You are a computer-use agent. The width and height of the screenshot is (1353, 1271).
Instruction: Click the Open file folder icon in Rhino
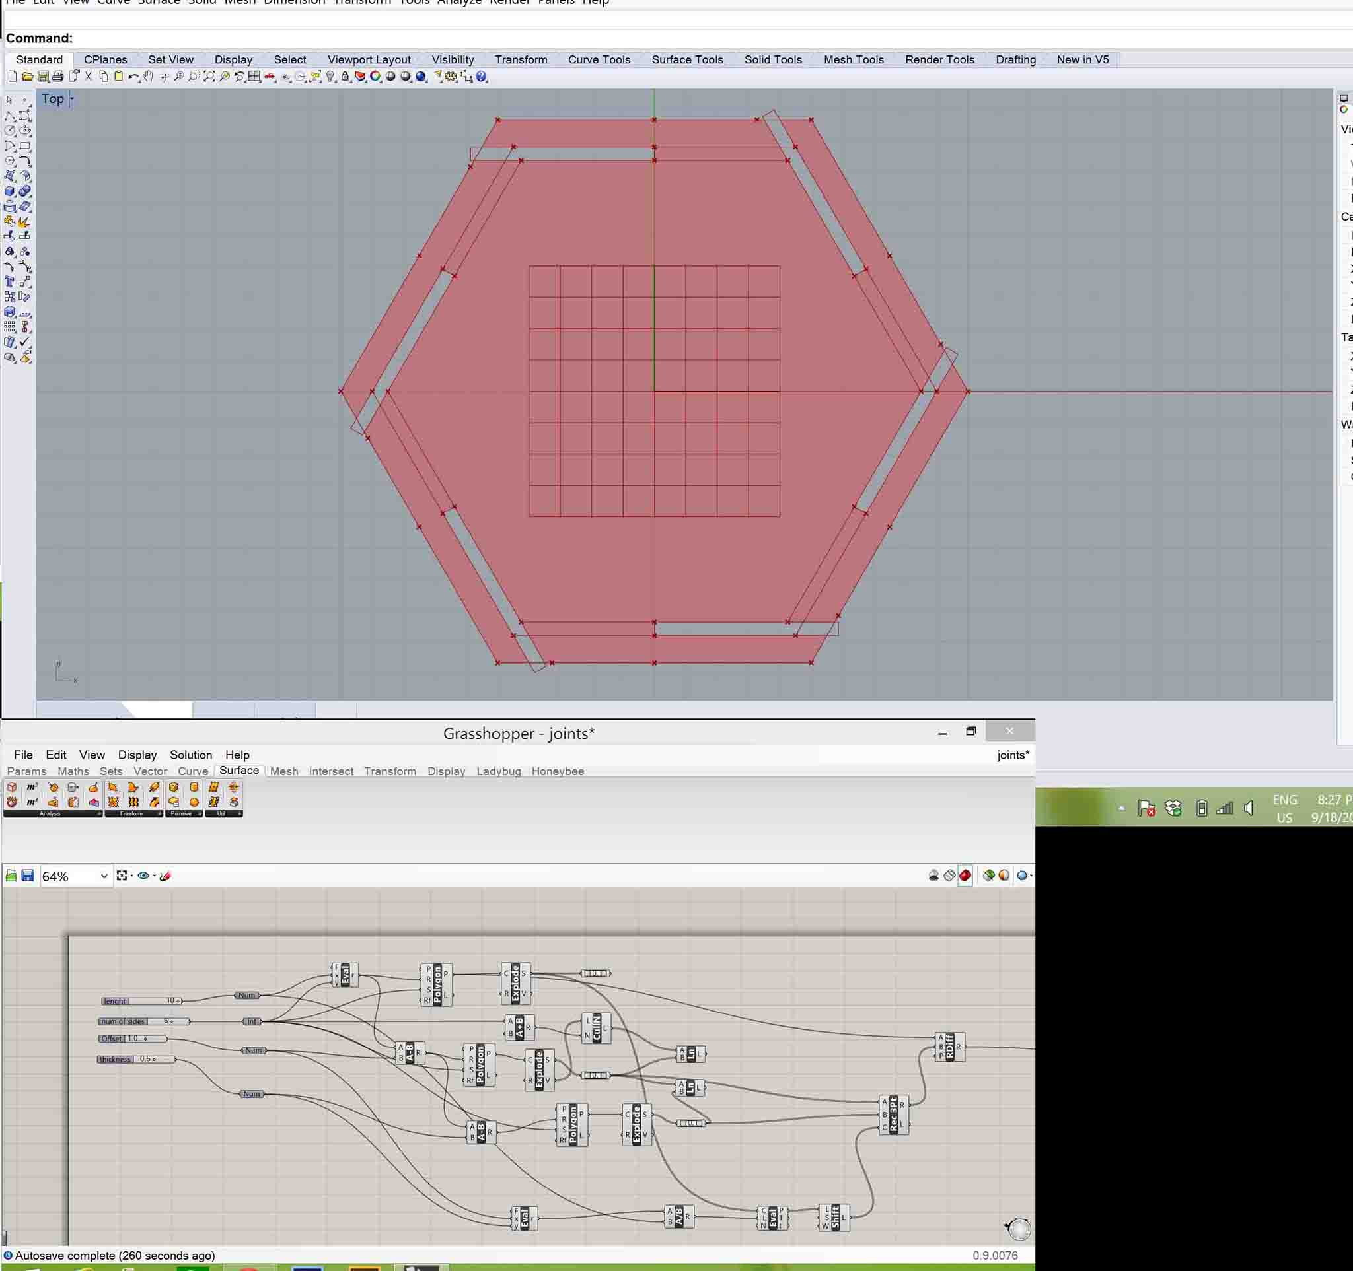tap(27, 76)
